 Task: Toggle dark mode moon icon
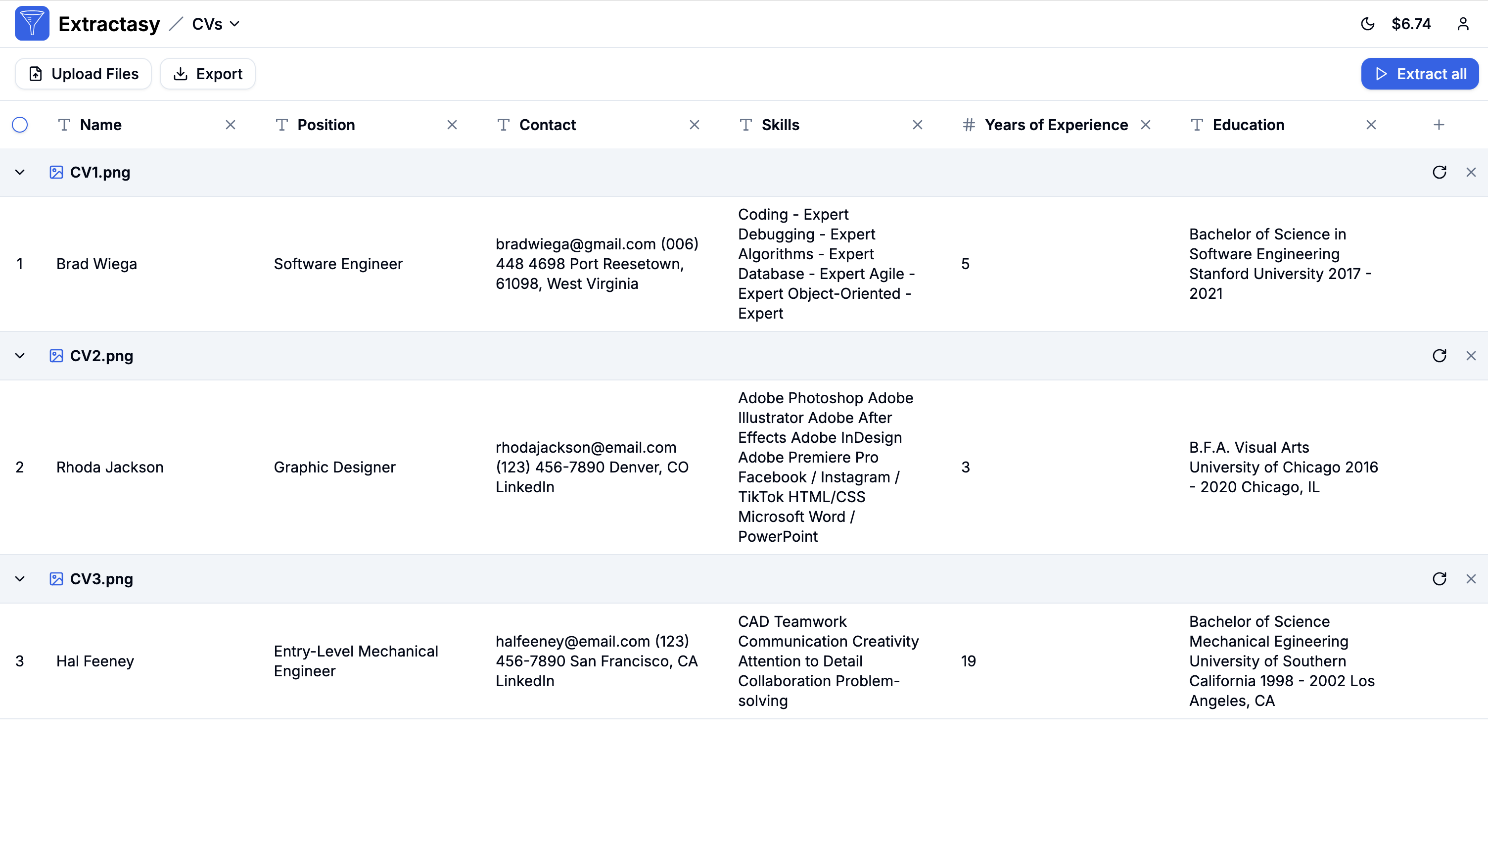(1367, 24)
